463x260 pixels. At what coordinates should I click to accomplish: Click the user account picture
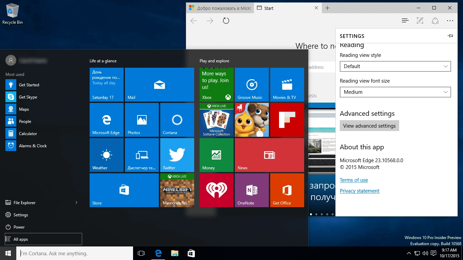point(11,60)
